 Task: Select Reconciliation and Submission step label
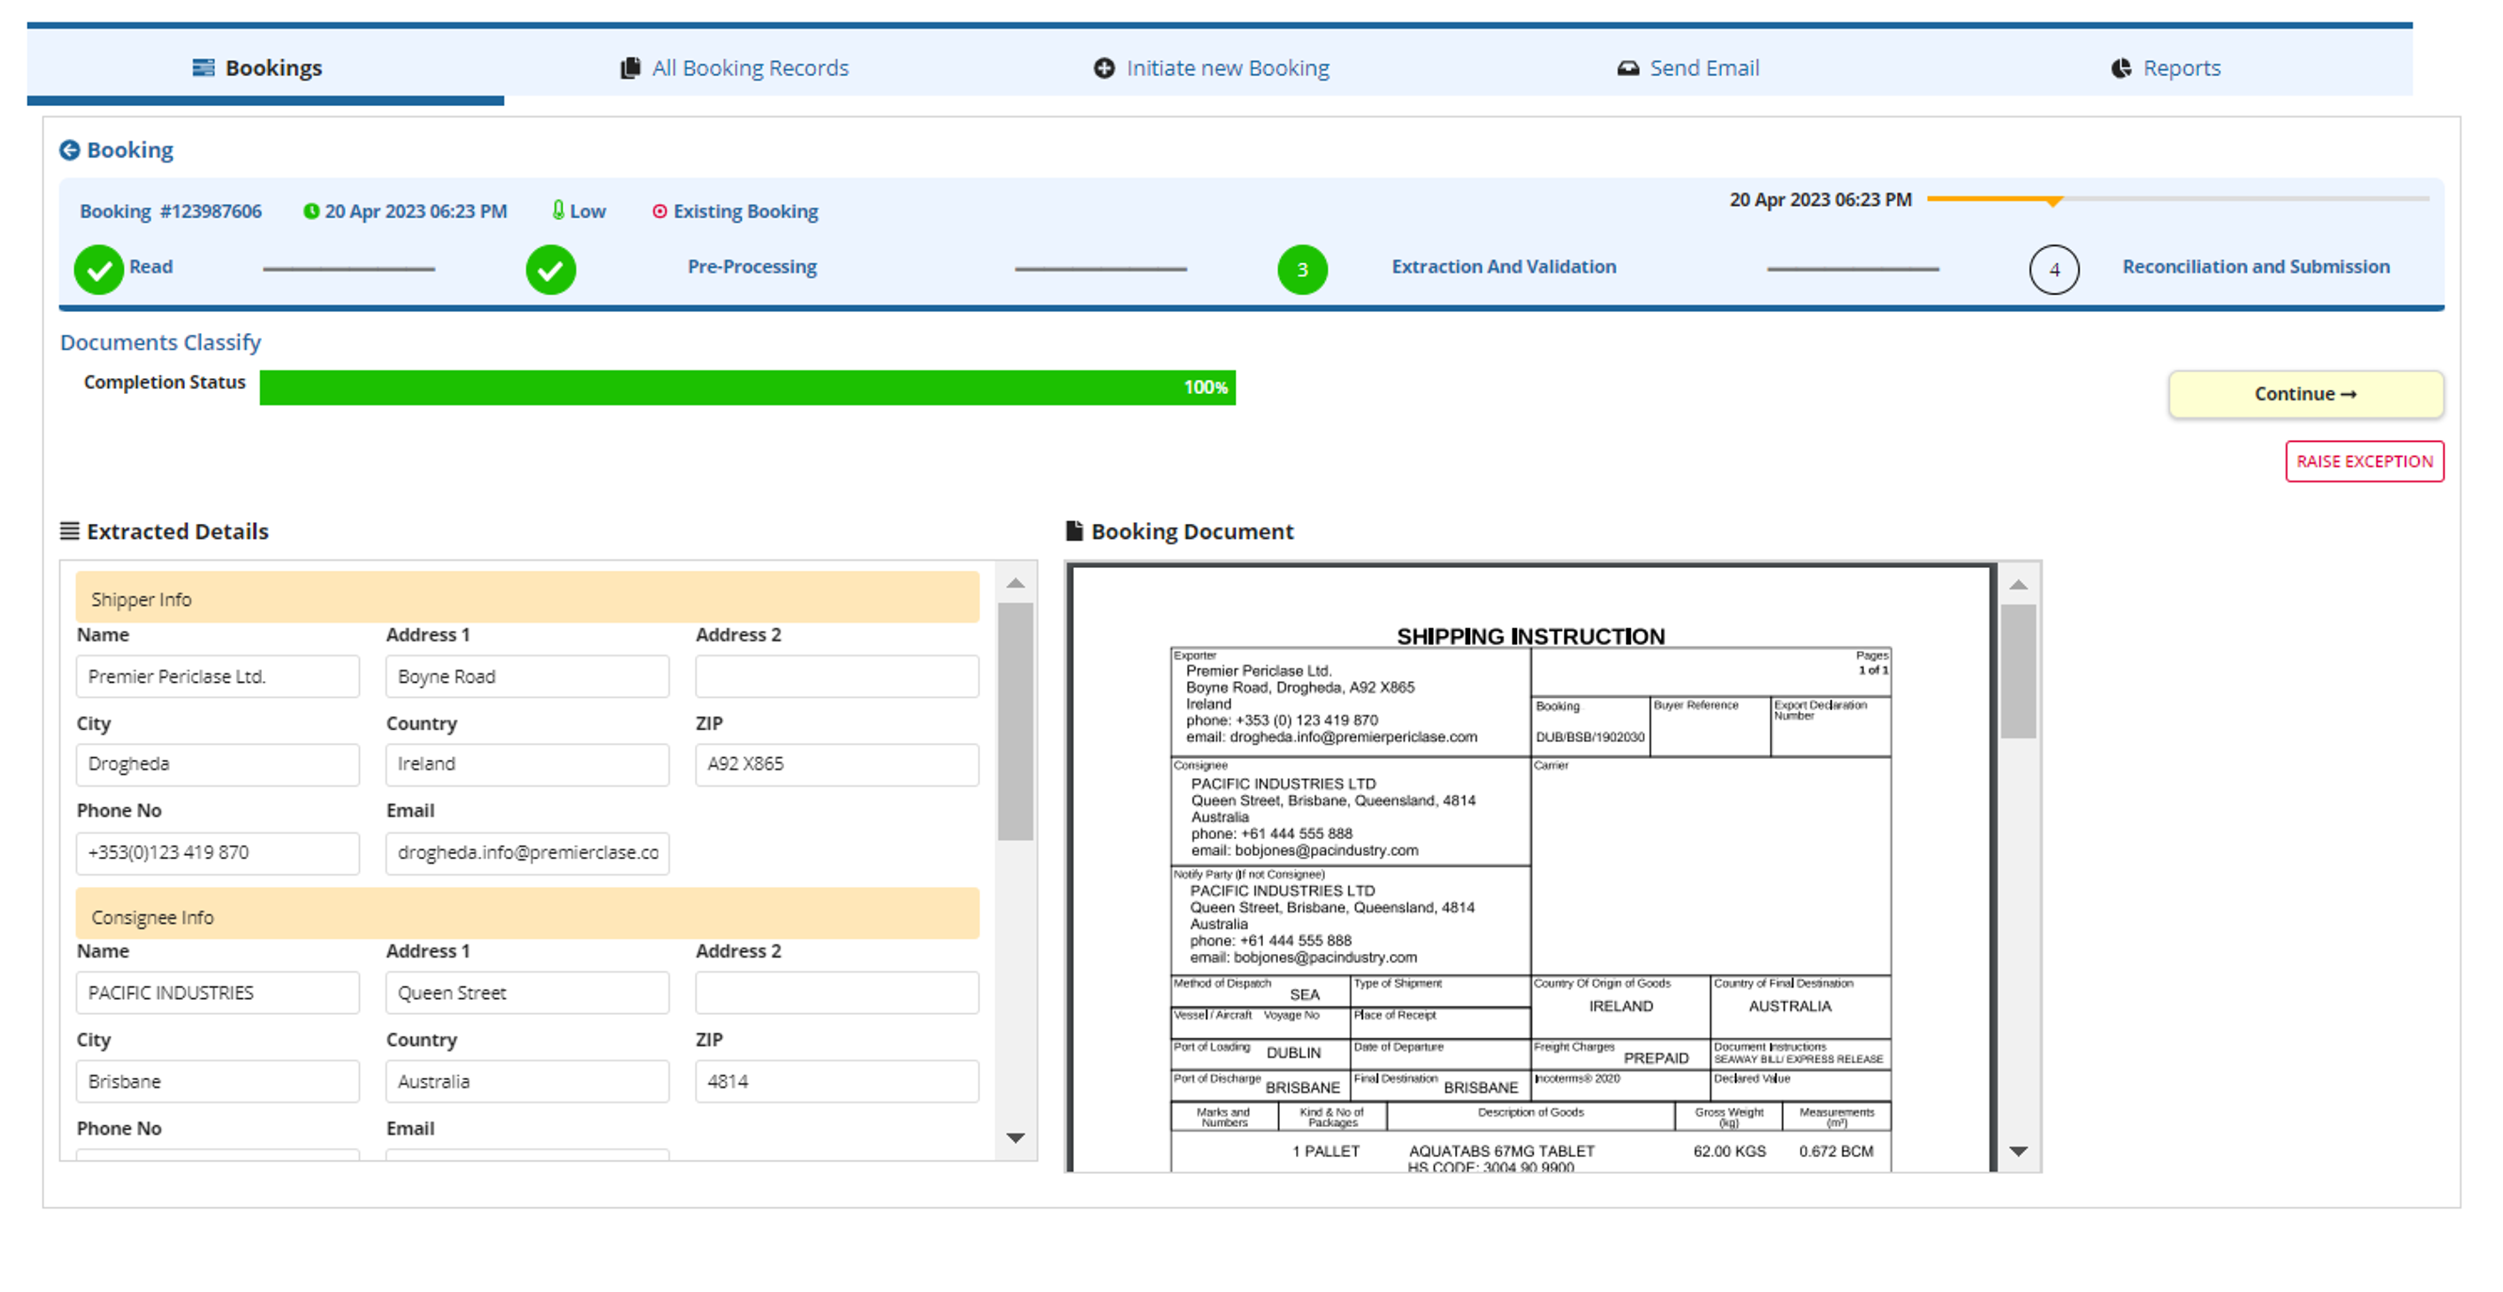coord(2255,266)
